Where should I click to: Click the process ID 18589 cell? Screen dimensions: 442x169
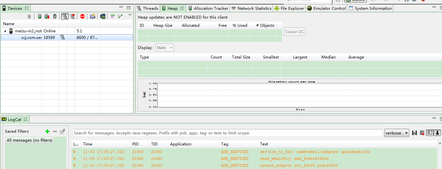(49, 38)
